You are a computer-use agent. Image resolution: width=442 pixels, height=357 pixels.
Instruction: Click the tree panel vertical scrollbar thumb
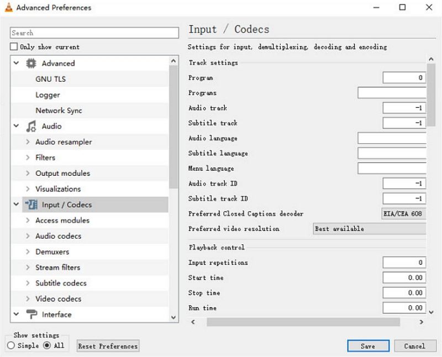click(x=173, y=127)
